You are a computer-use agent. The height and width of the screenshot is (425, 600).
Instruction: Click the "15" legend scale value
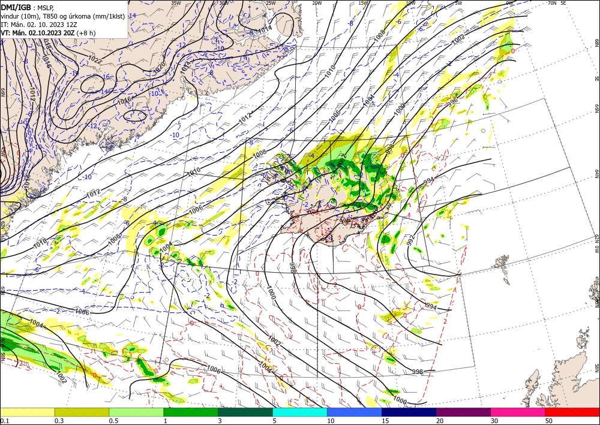point(385,421)
